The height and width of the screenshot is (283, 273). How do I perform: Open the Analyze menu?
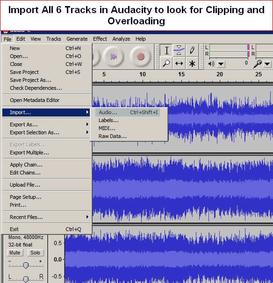pos(121,39)
